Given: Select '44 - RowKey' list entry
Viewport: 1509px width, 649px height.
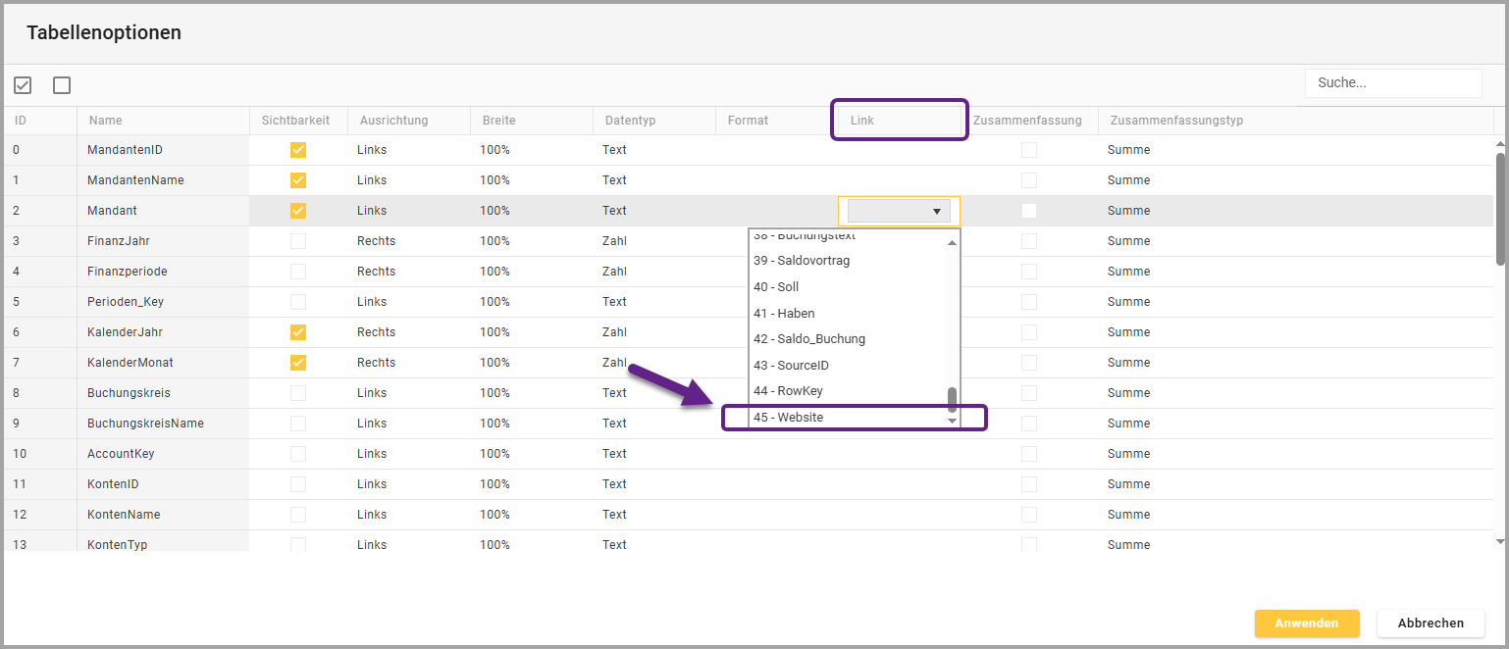Looking at the screenshot, I should (846, 391).
